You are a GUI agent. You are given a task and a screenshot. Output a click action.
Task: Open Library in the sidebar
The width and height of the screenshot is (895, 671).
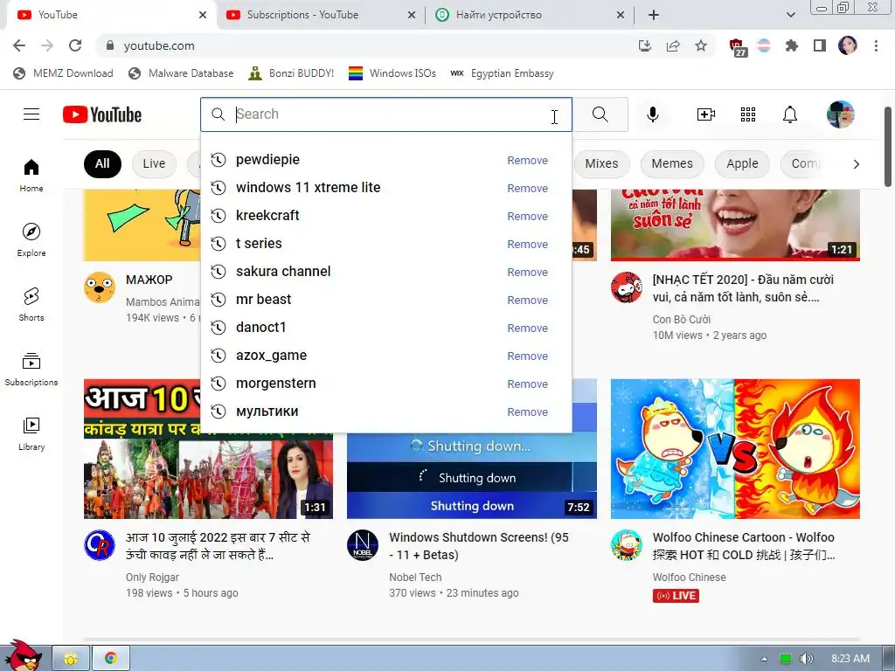(x=31, y=433)
